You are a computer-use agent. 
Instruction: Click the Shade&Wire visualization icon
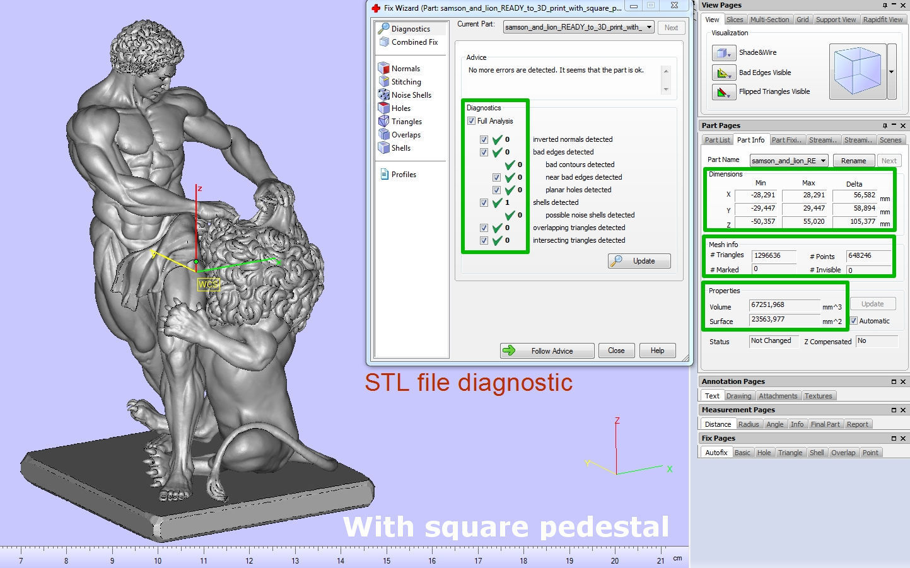(x=723, y=53)
